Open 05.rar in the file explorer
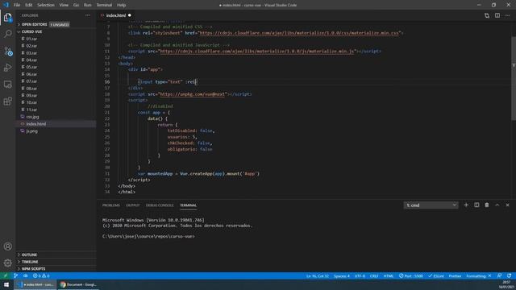 pyautogui.click(x=31, y=67)
